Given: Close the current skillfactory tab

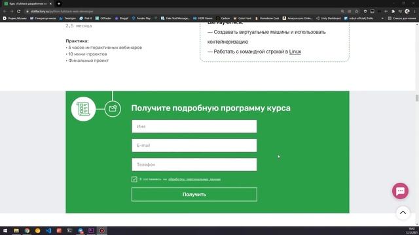Looking at the screenshot, I should (x=50, y=4).
